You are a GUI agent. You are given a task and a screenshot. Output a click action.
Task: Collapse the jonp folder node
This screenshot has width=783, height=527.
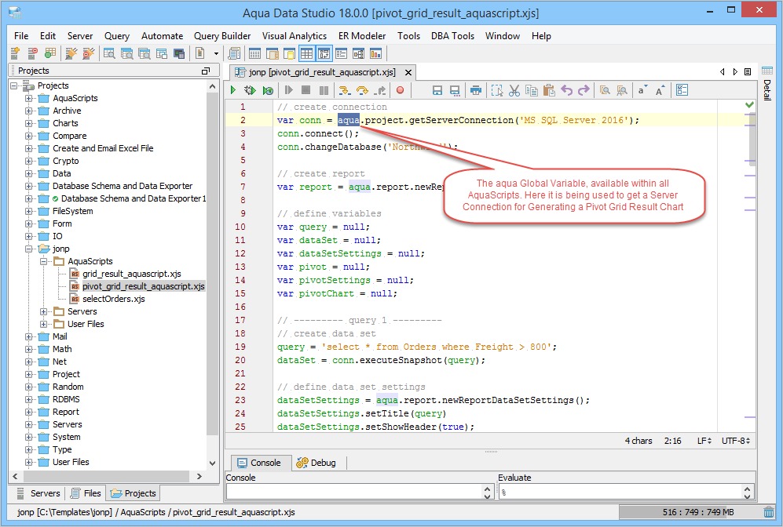[29, 249]
